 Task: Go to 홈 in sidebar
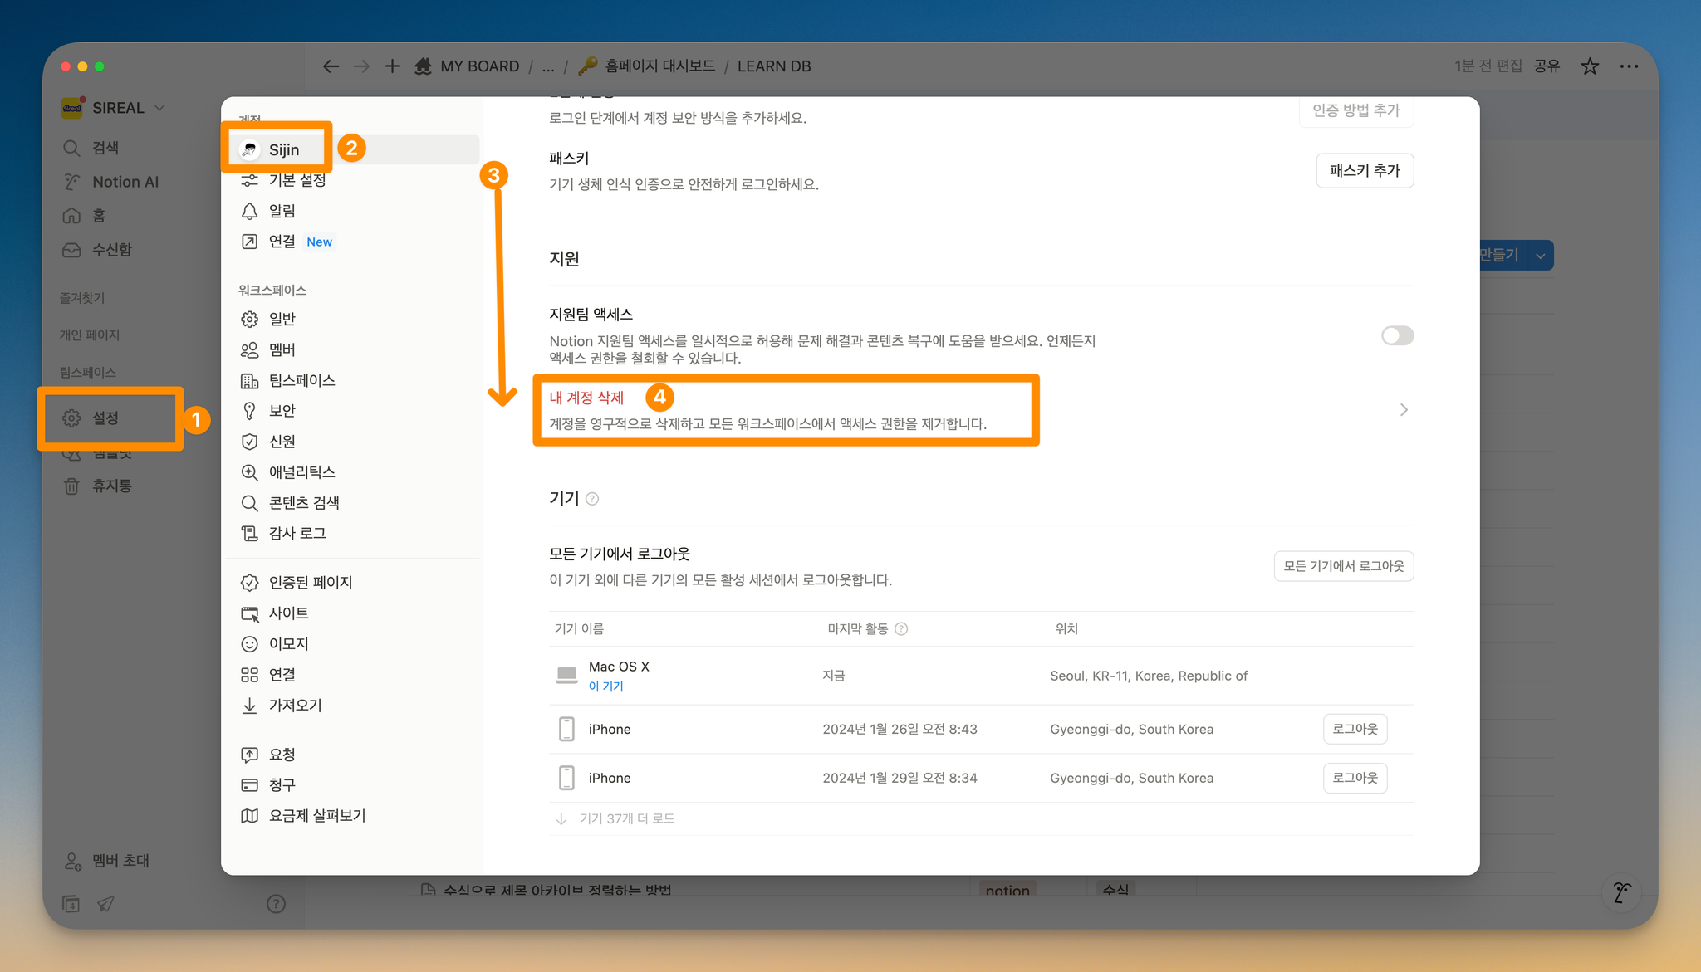pyautogui.click(x=86, y=216)
